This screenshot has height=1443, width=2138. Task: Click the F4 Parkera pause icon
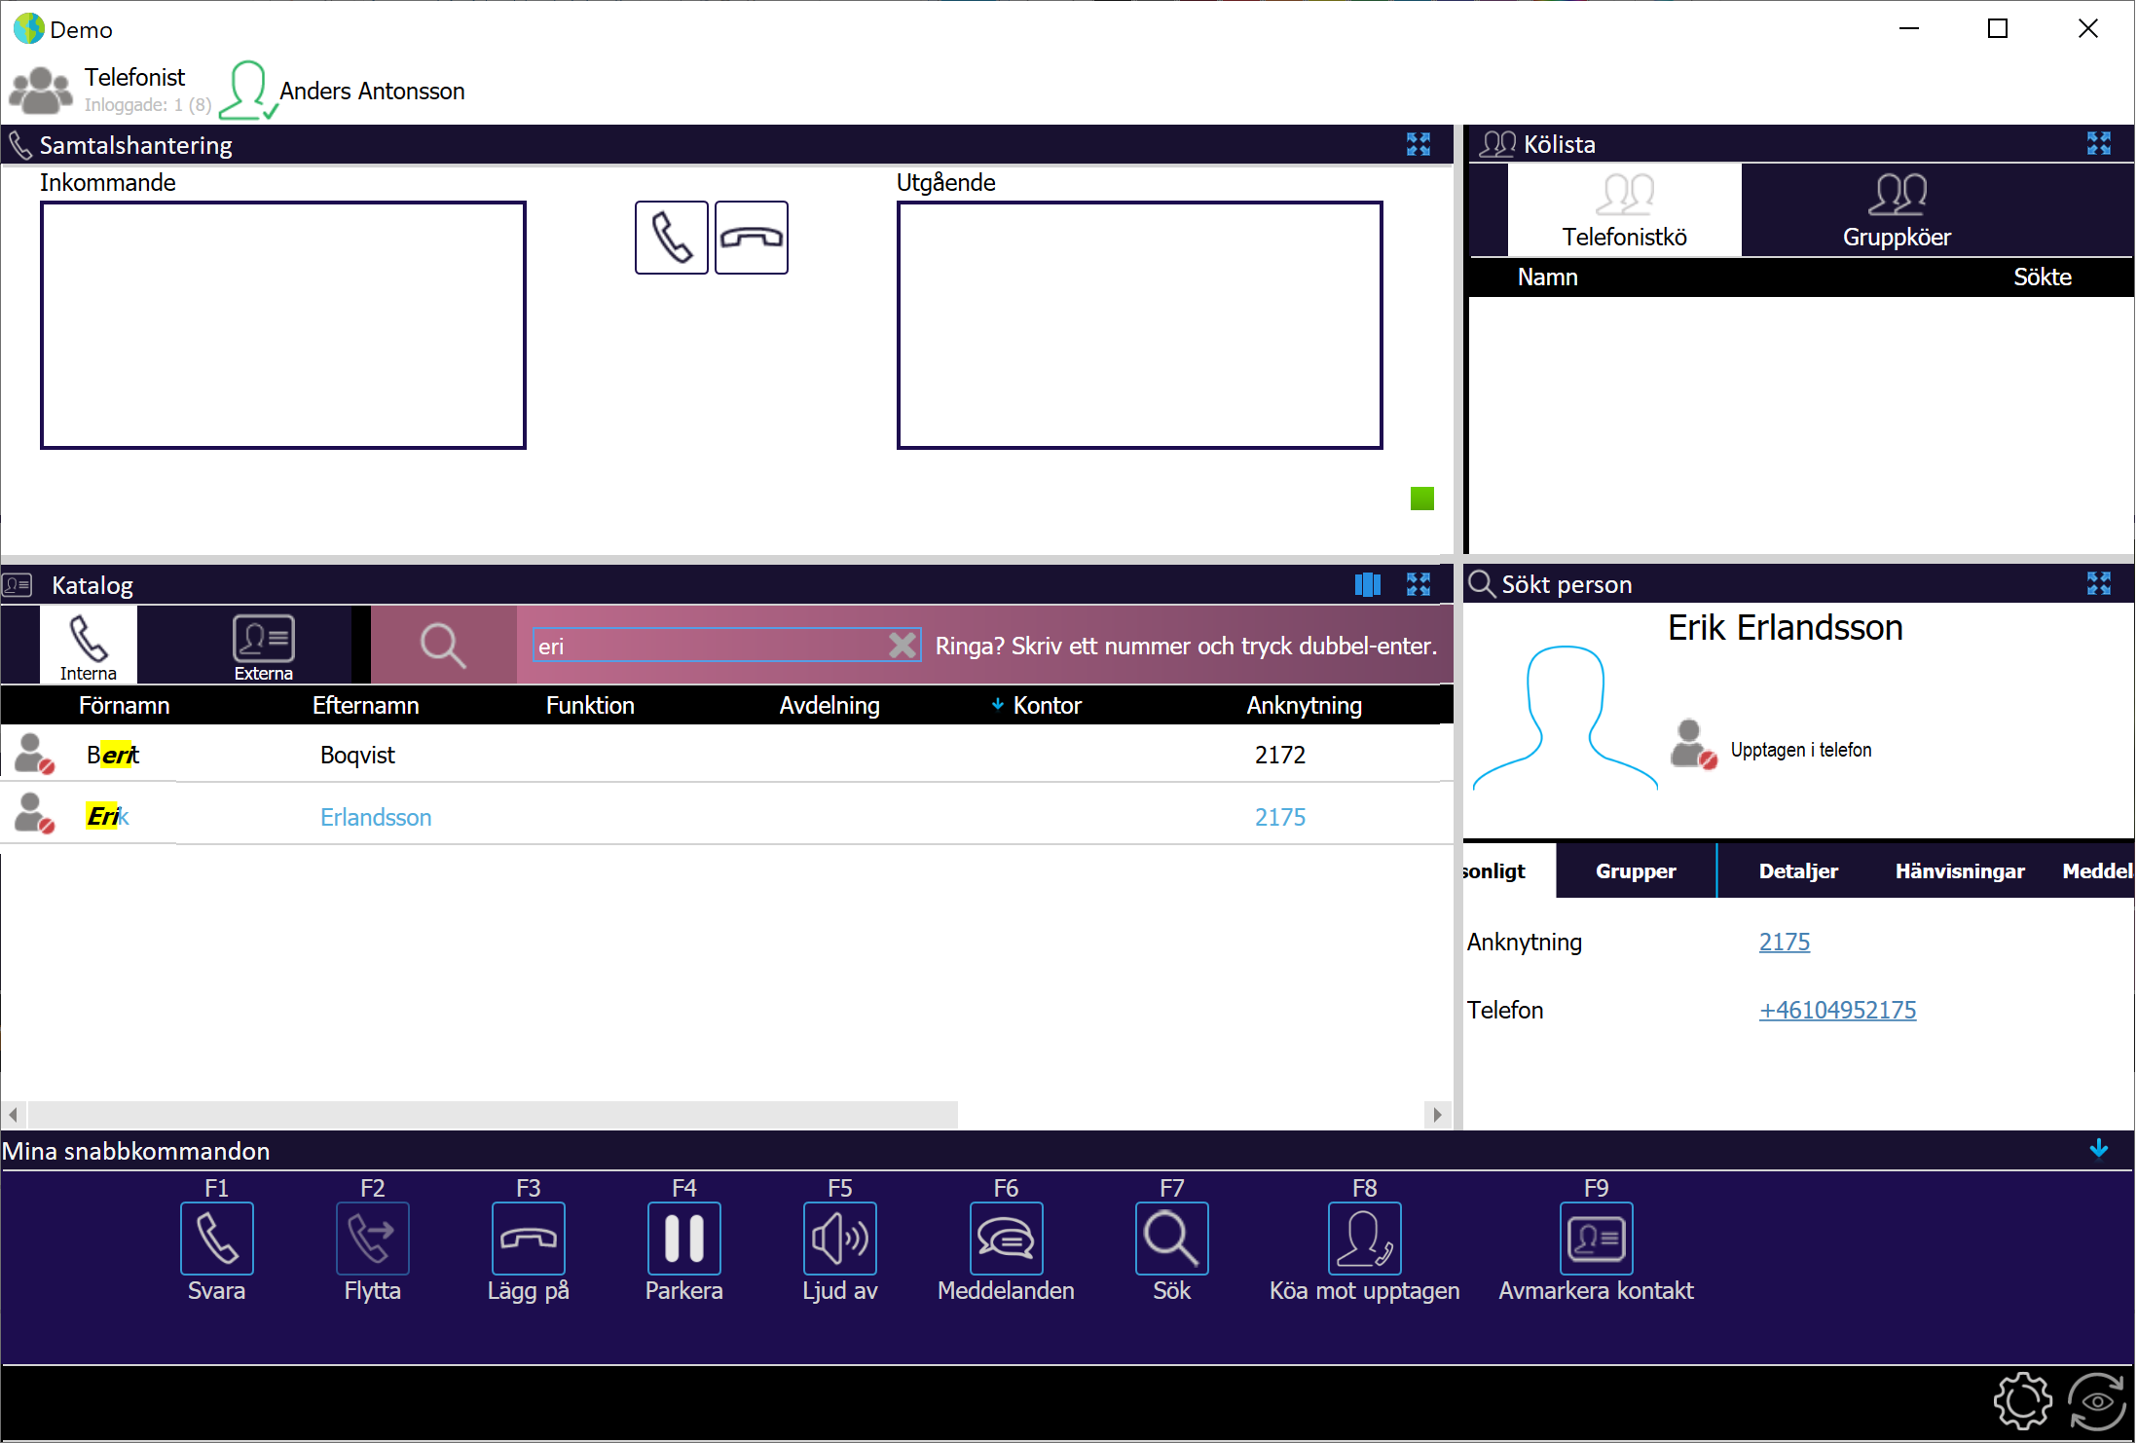(x=683, y=1239)
